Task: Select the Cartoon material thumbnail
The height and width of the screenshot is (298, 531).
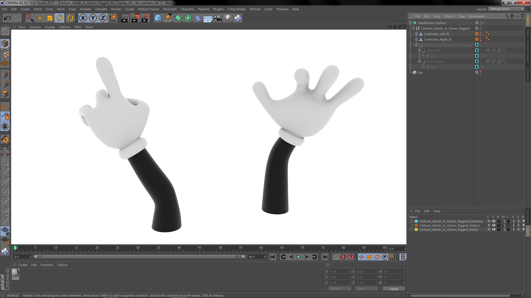Action: (x=15, y=272)
